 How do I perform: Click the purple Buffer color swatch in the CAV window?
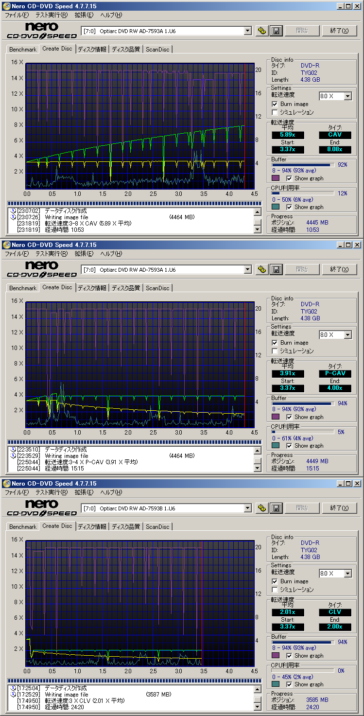(x=276, y=178)
